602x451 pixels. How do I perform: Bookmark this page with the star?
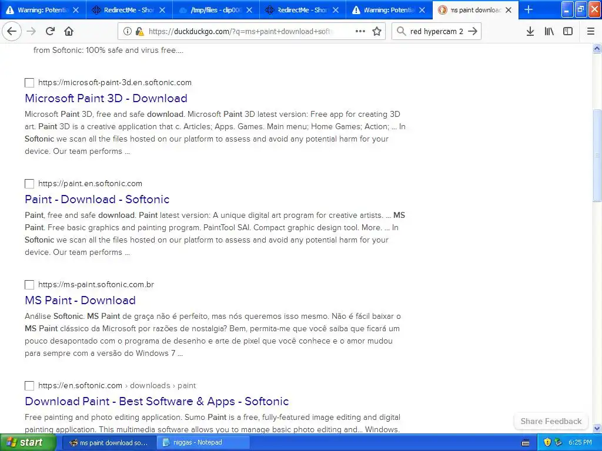pyautogui.click(x=377, y=31)
